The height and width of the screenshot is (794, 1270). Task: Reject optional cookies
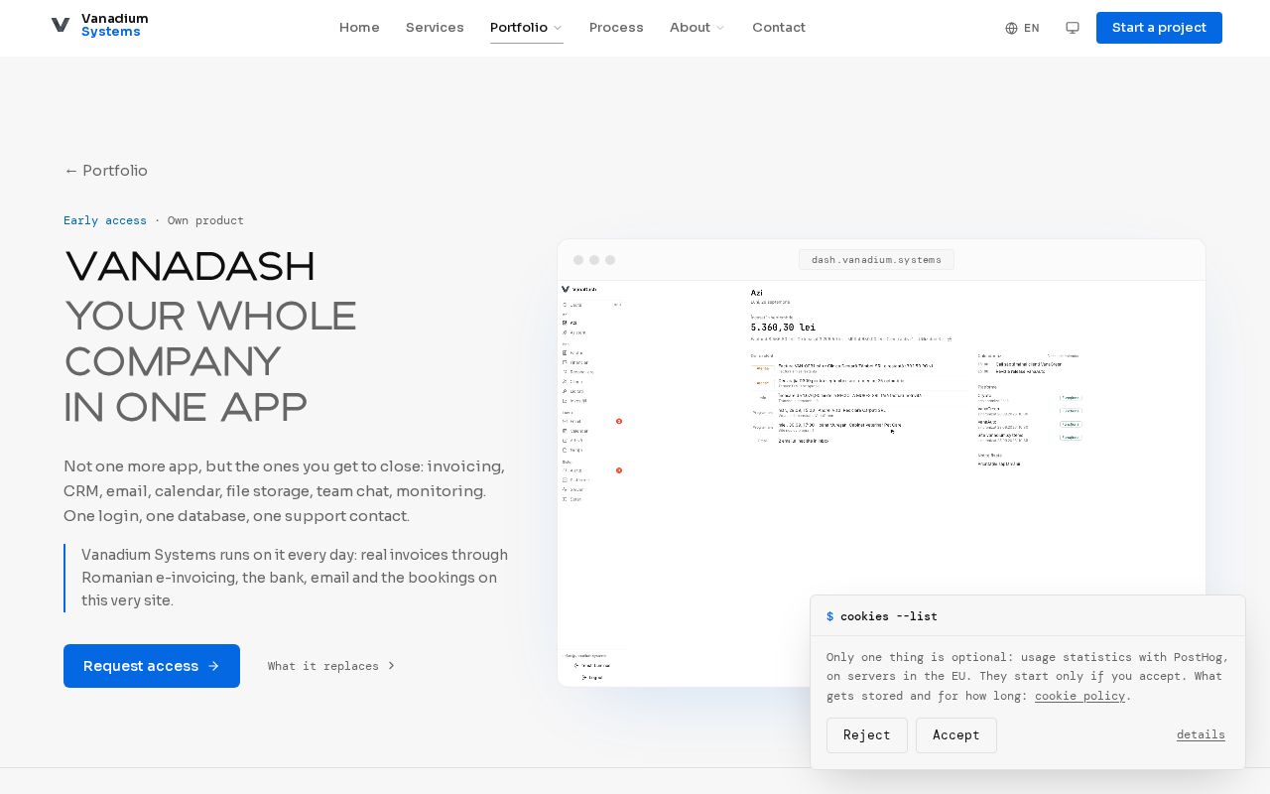point(867,735)
